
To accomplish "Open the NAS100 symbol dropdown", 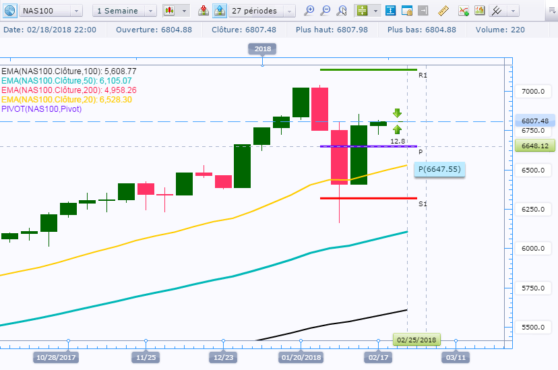I will point(76,11).
